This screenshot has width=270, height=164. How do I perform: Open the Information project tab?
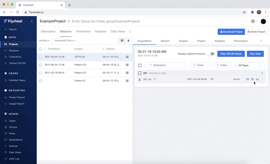(83, 32)
